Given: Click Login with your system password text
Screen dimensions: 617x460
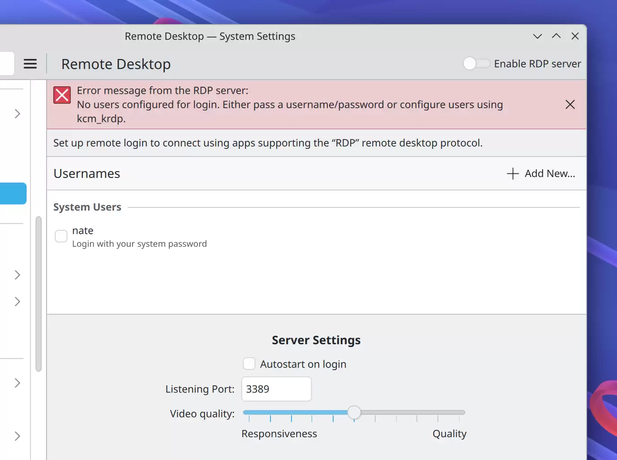Looking at the screenshot, I should [x=139, y=243].
